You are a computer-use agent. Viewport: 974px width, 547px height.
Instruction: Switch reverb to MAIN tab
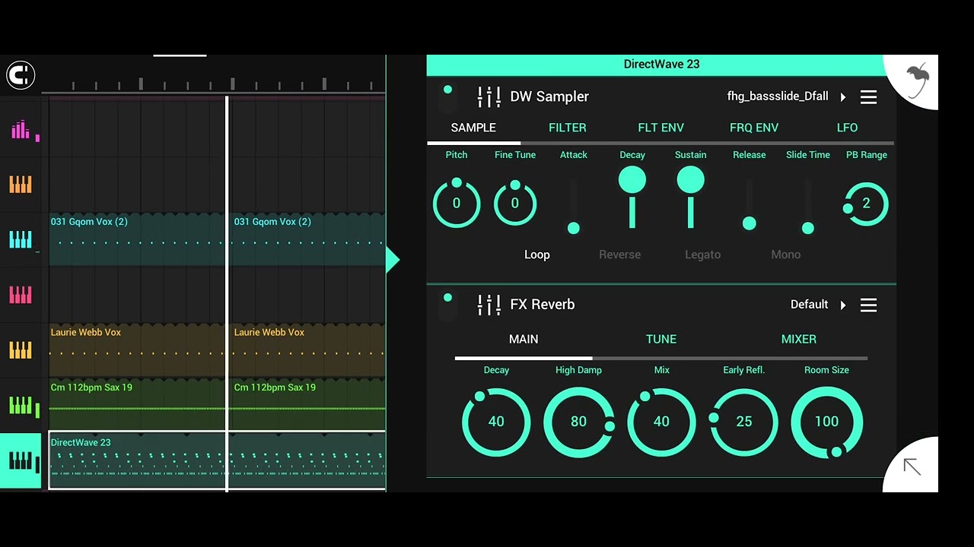click(524, 339)
